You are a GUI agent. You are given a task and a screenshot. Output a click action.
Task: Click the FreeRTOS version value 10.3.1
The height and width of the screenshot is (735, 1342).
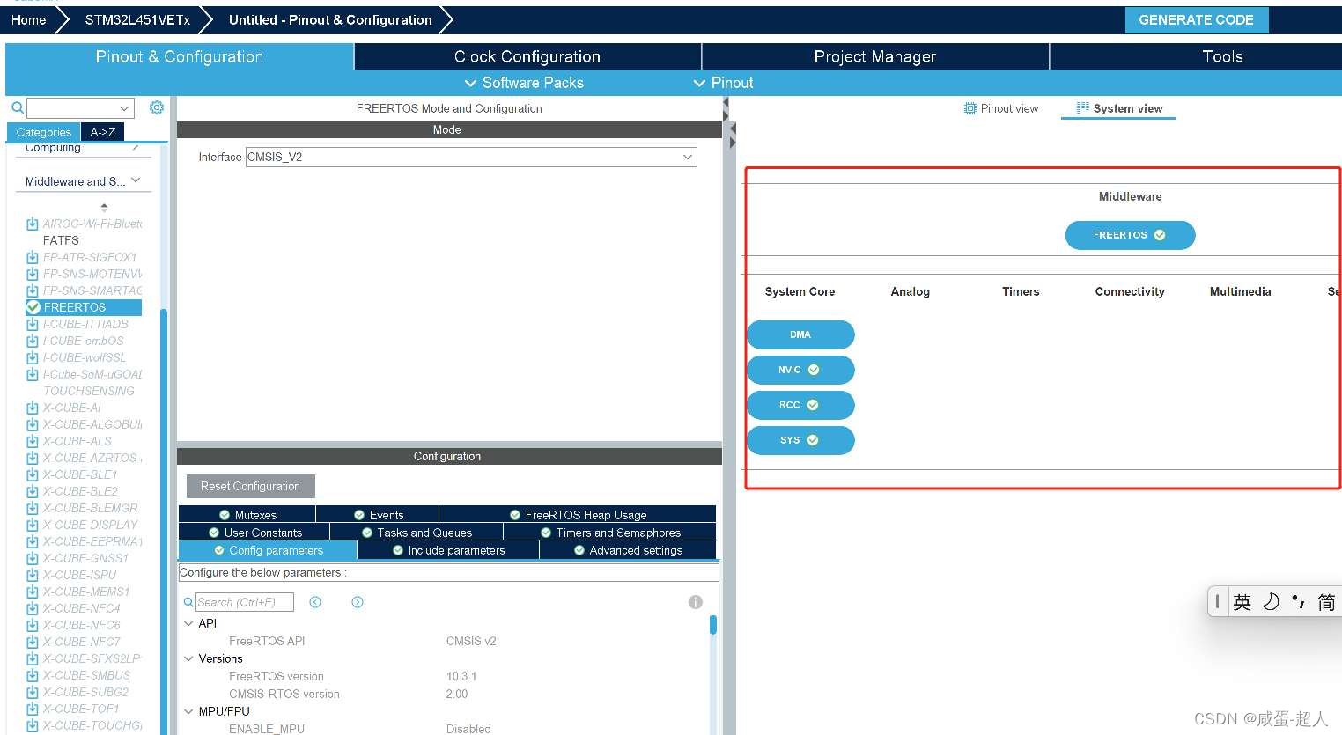pyautogui.click(x=461, y=676)
